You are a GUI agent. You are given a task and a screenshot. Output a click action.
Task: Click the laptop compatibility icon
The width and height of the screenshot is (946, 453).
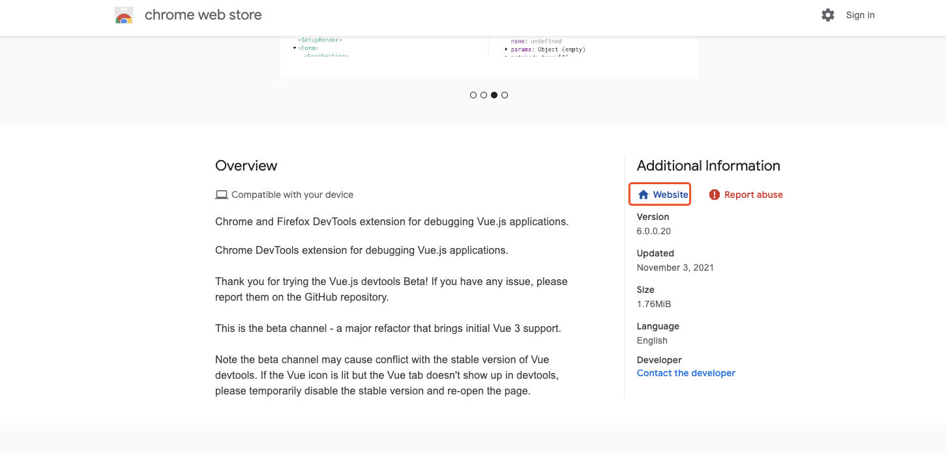pyautogui.click(x=222, y=195)
